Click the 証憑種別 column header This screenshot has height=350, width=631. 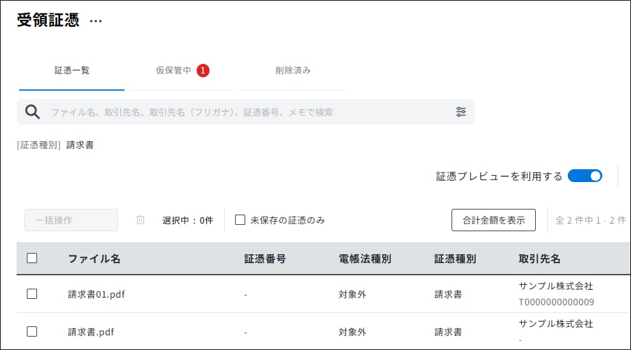tap(455, 259)
